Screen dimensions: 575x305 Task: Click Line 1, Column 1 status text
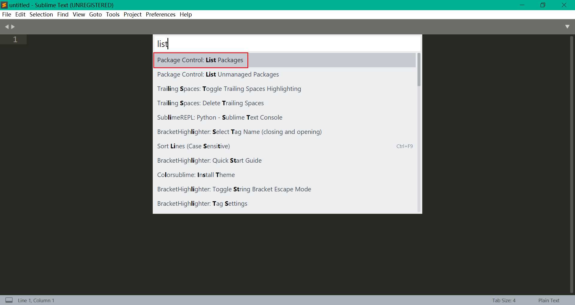click(36, 301)
